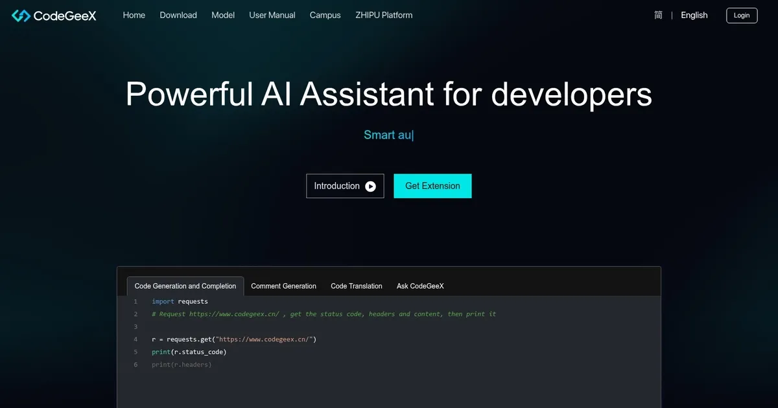Switch to Comment Generation tab

click(283, 286)
